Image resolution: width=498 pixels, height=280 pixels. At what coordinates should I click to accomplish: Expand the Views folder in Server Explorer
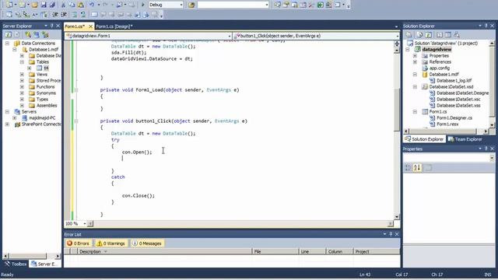click(22, 75)
